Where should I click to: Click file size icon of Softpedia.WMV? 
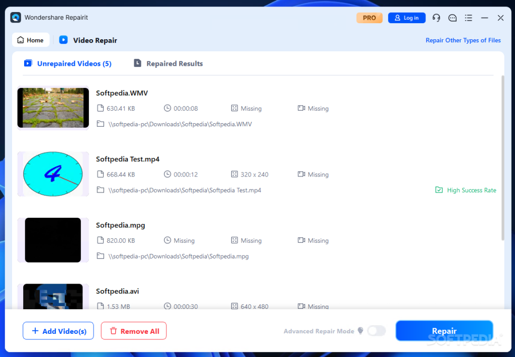click(101, 109)
